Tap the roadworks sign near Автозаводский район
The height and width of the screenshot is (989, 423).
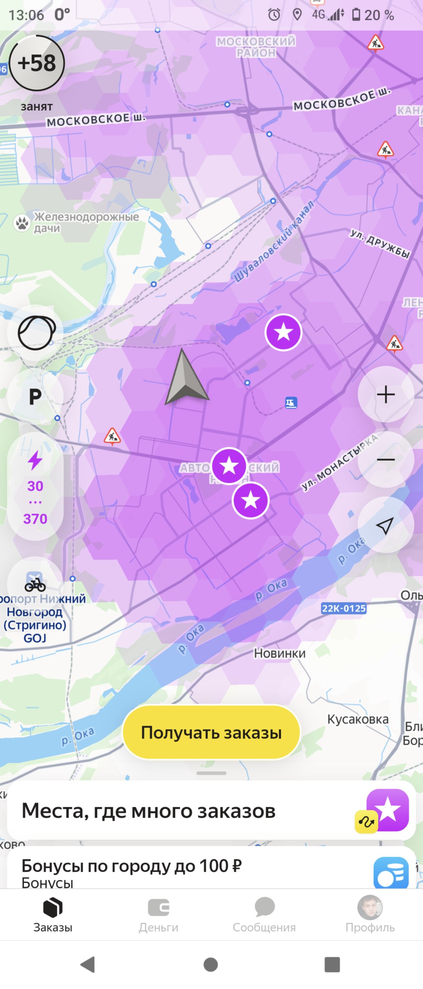pyautogui.click(x=112, y=437)
